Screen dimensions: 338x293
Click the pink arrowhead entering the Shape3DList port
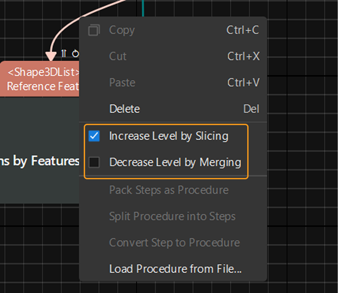click(51, 56)
